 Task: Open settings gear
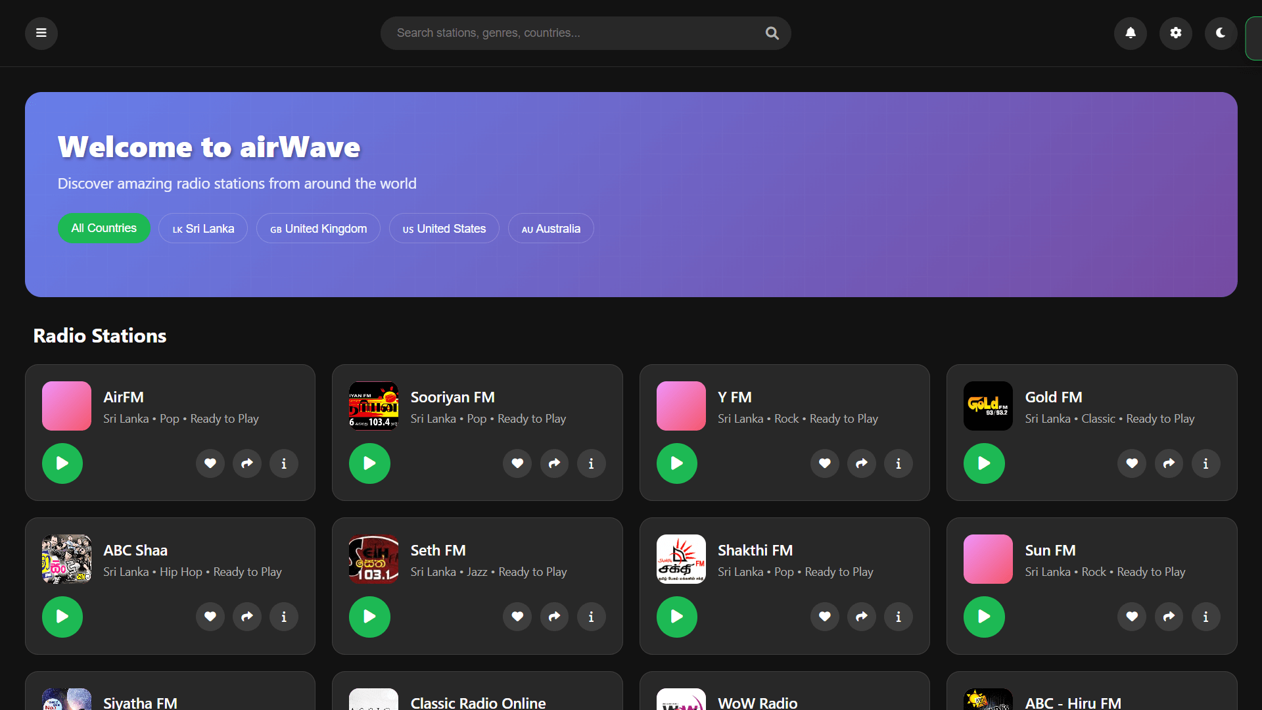click(1176, 33)
